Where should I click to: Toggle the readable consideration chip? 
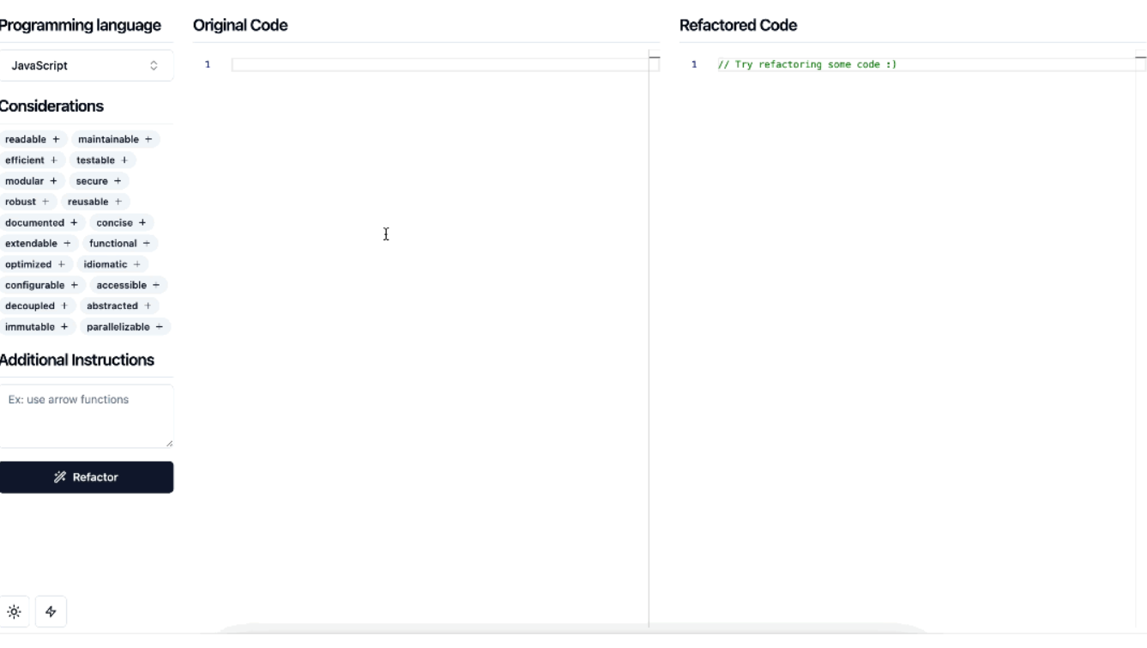pos(33,139)
